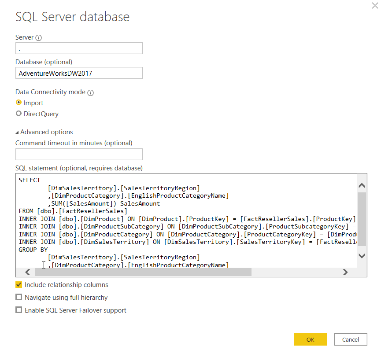Click the Cancel button

pyautogui.click(x=351, y=339)
